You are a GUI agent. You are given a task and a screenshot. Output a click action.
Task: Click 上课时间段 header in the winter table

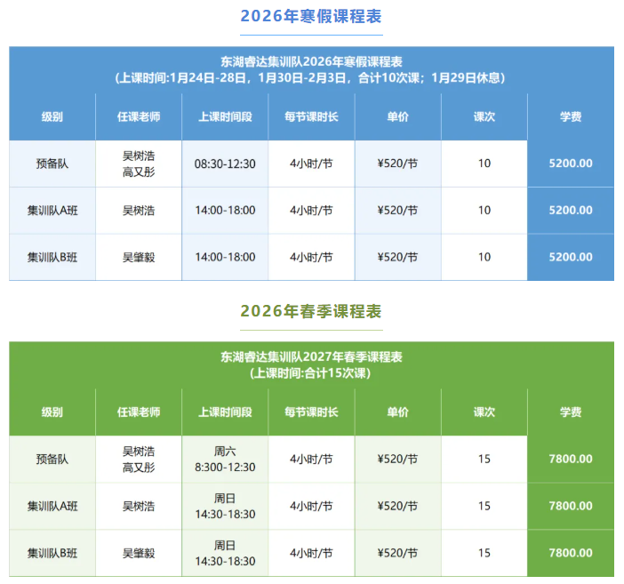click(225, 117)
